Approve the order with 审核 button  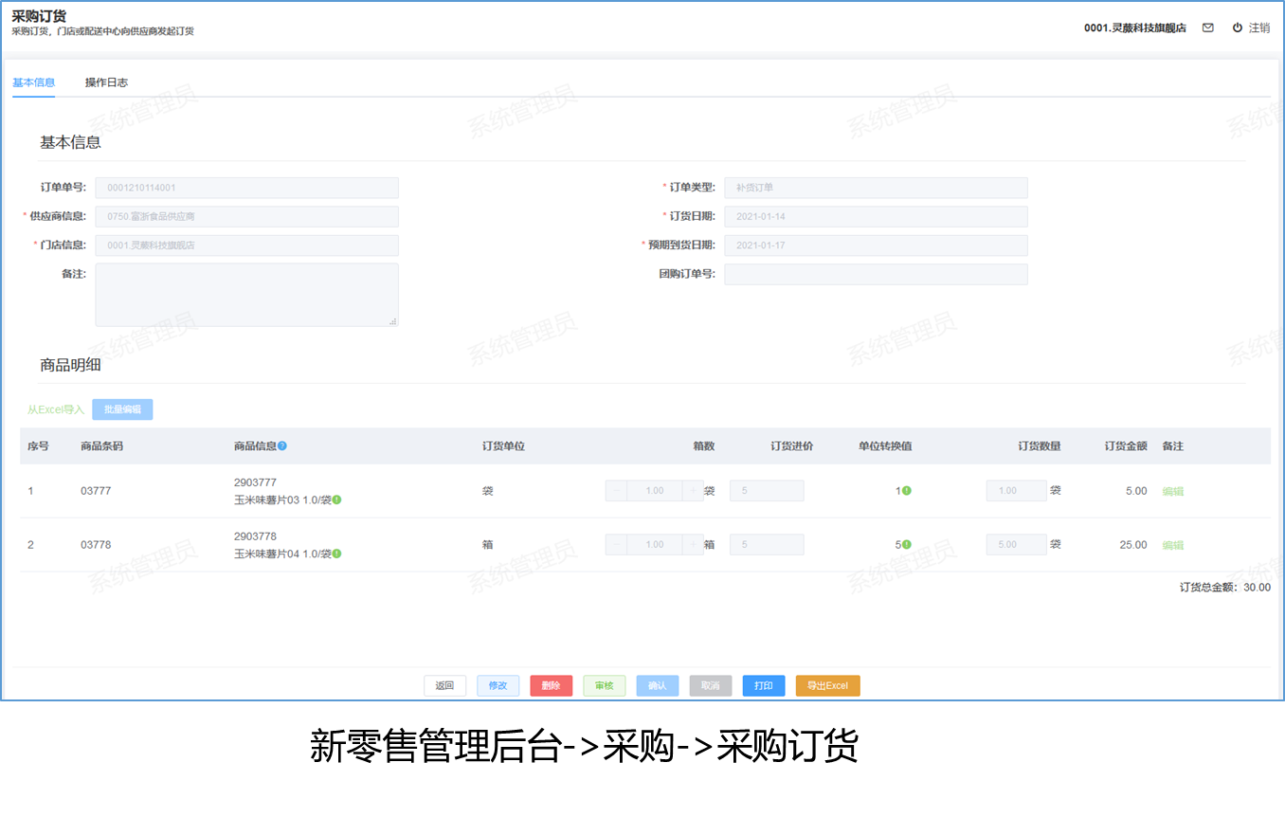tap(604, 686)
